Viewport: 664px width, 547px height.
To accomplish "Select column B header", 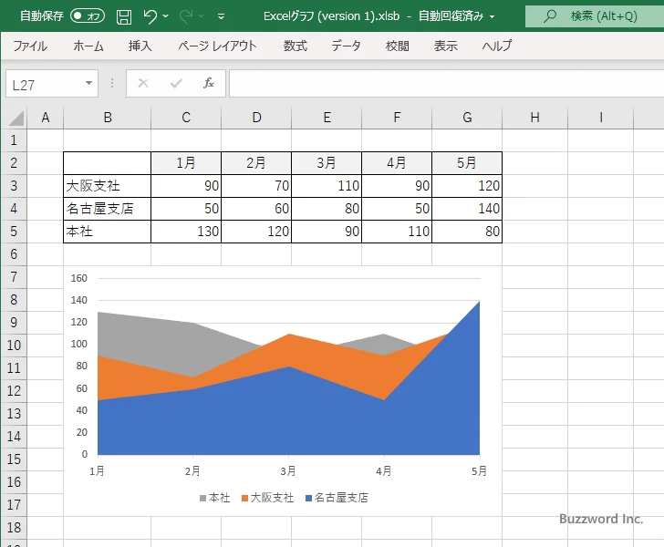I will (x=108, y=118).
